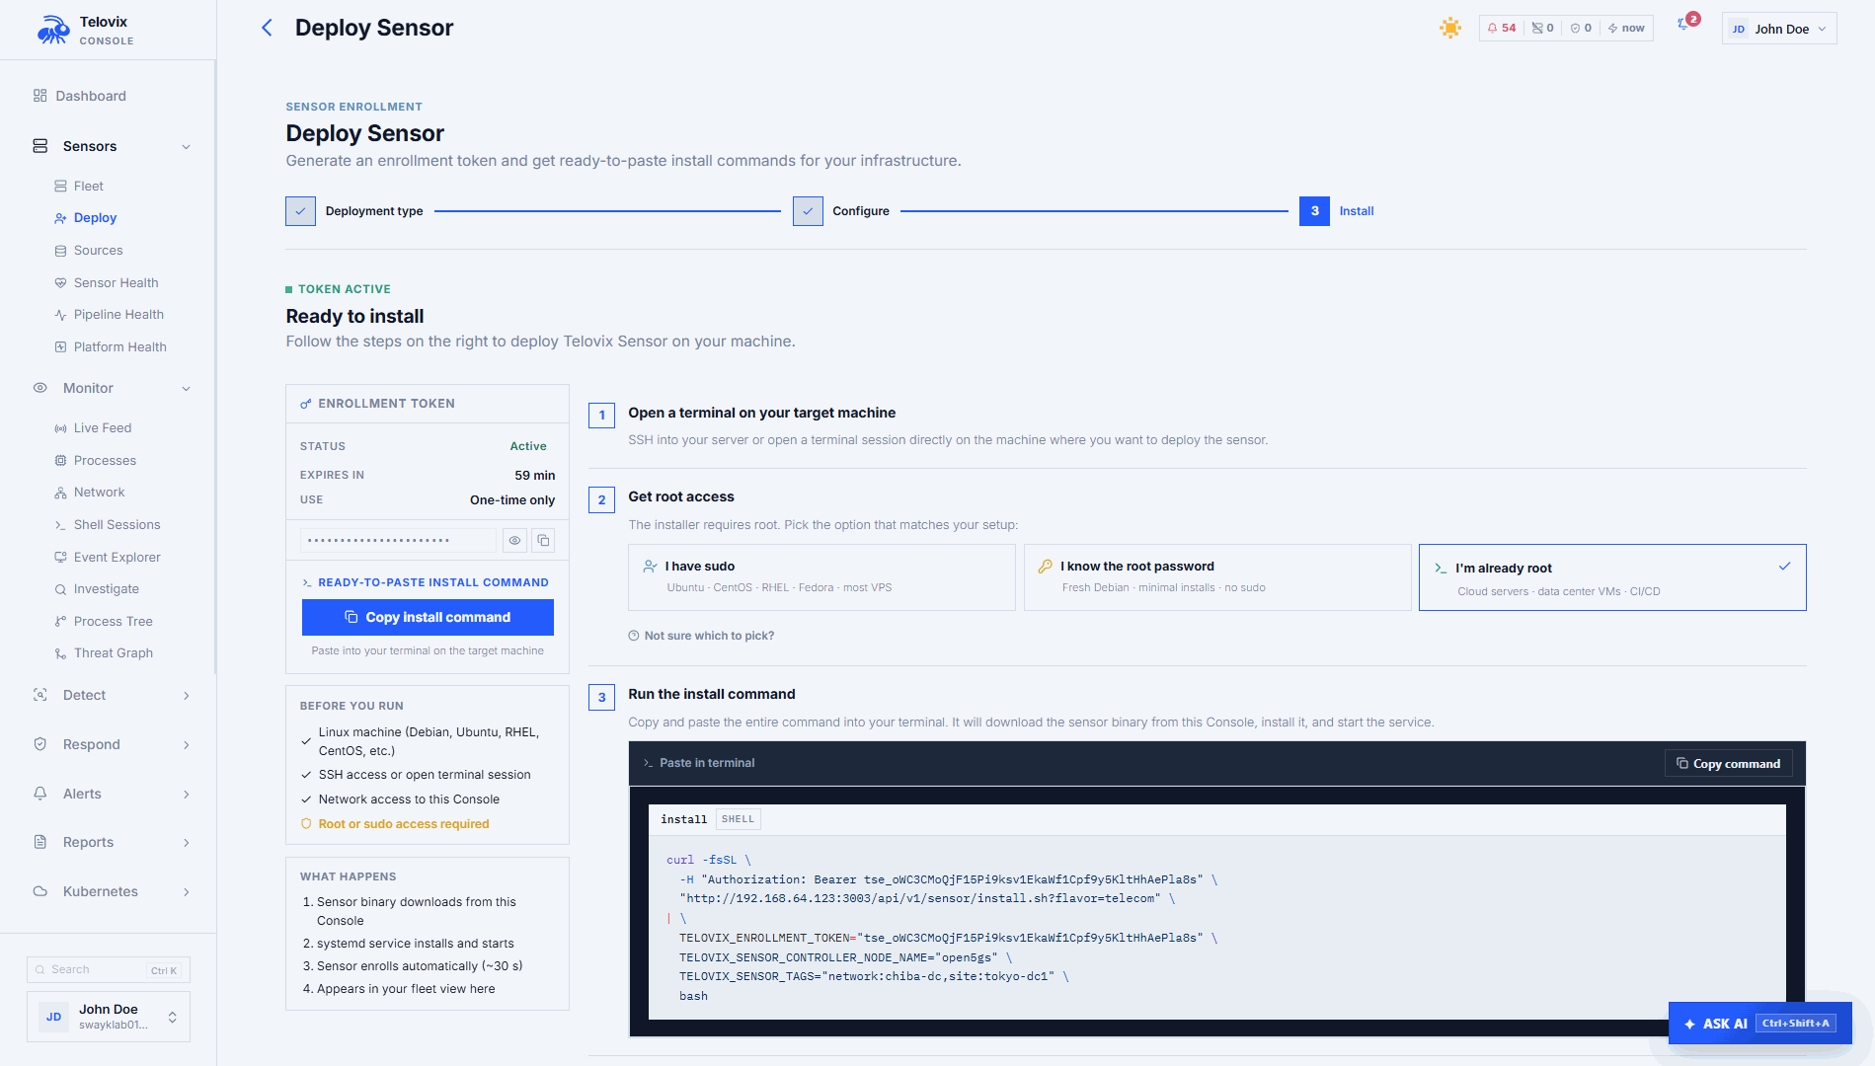This screenshot has width=1875, height=1066.
Task: Open ASK AI assistant
Action: coord(1759,1024)
